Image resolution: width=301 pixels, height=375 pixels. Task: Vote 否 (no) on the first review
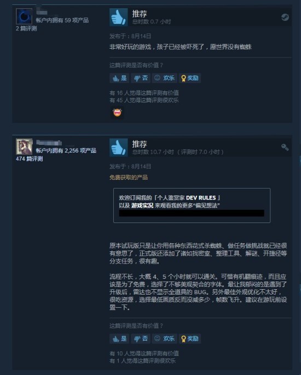(141, 78)
